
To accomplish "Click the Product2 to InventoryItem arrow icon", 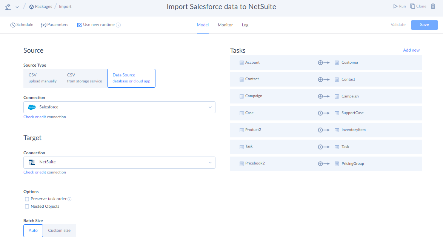I will (x=324, y=130).
